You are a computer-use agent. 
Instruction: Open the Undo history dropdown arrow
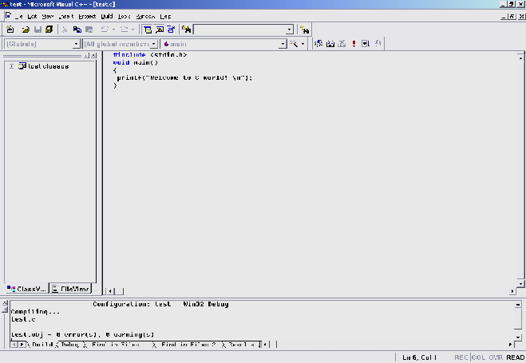click(x=113, y=30)
